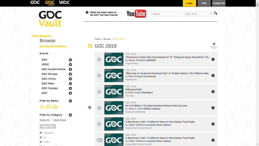Viewport: 259px width, 146px height.
Task: Expand GDC China events
Action: click(x=70, y=79)
